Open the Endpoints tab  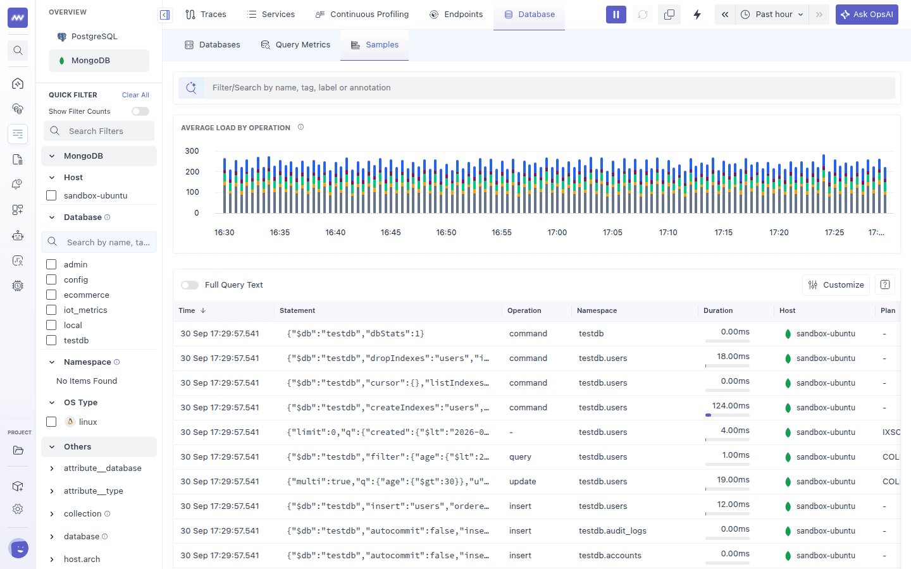pos(456,15)
